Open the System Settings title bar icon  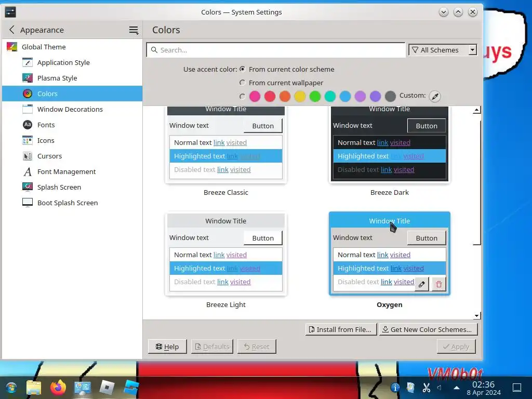[10, 12]
